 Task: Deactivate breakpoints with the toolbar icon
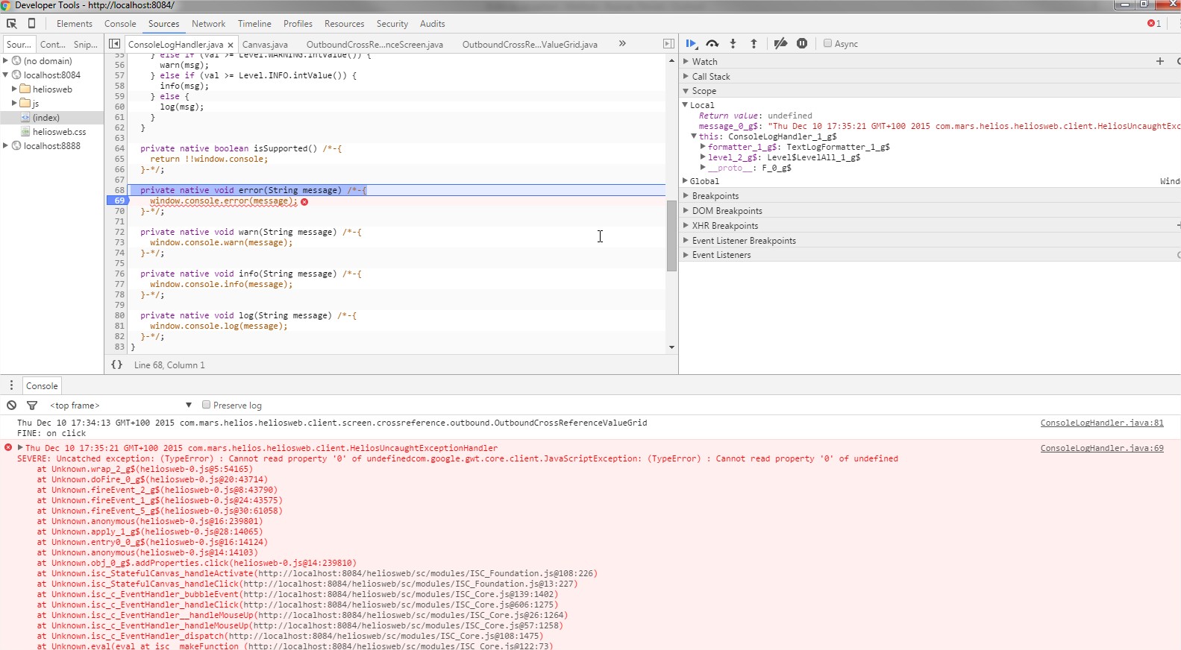coord(780,44)
